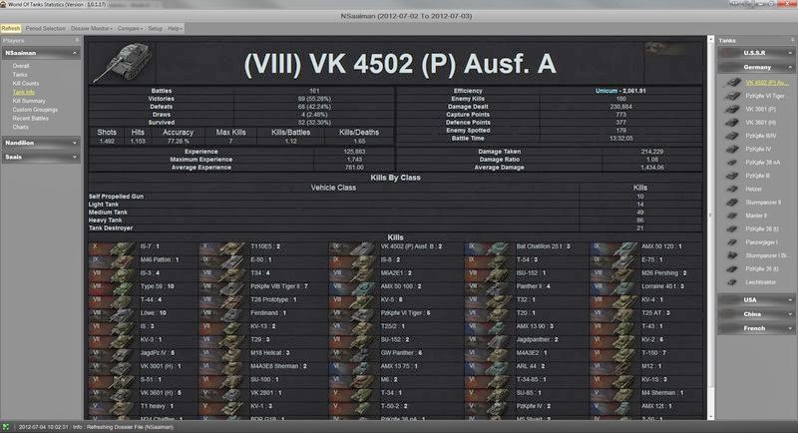Image resolution: width=798 pixels, height=433 pixels.
Task: Select the VK 3601 (H) tank icon
Action: click(732, 122)
